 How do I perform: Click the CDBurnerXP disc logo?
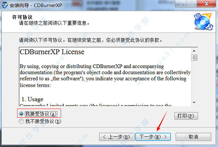[x=203, y=21]
